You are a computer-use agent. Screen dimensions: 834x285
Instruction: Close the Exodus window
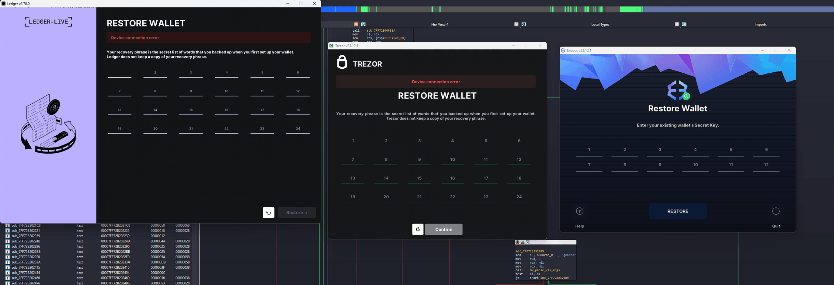point(789,50)
